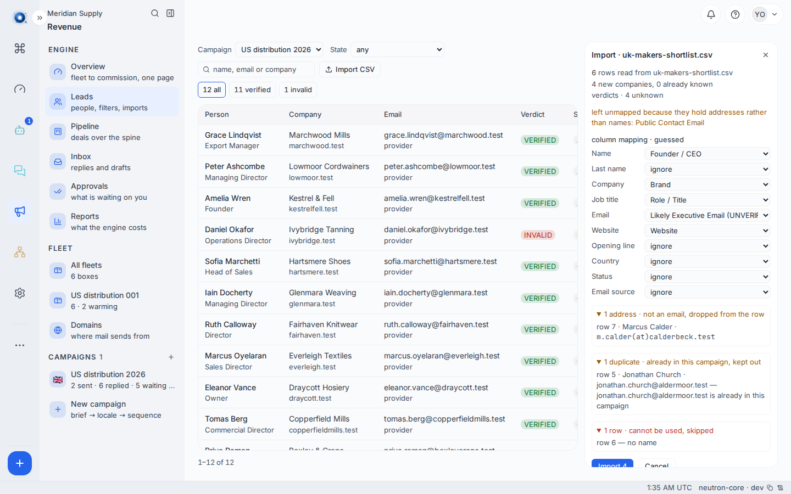Viewport: 791px width, 494px height.
Task: Open the gauge dashboard icon in the rail
Action: click(x=20, y=89)
